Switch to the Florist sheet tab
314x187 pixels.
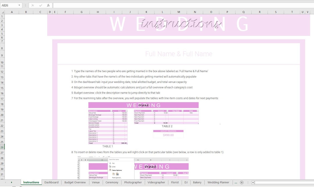(175, 182)
